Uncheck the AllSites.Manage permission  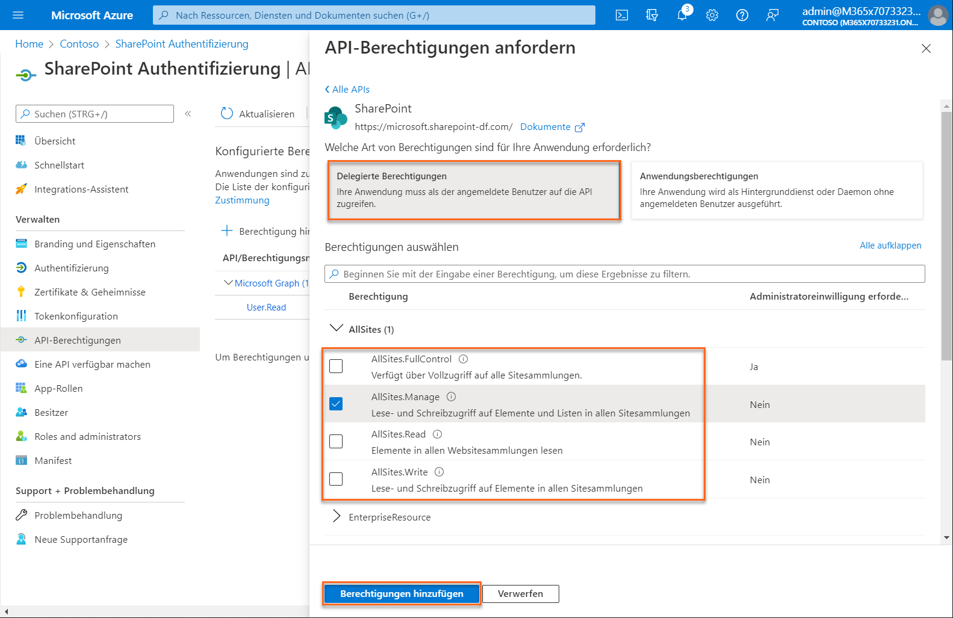(336, 404)
